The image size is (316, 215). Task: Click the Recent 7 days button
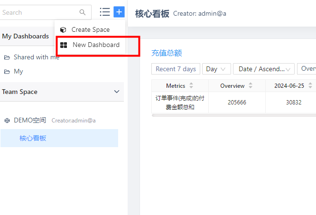(176, 69)
